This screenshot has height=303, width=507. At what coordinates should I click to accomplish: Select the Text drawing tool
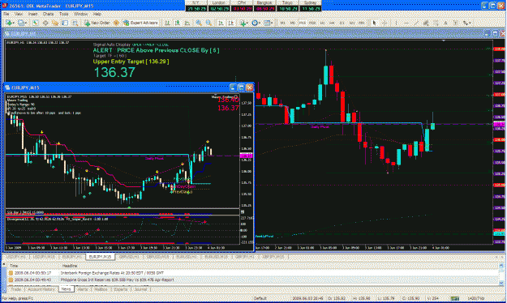tap(445, 23)
